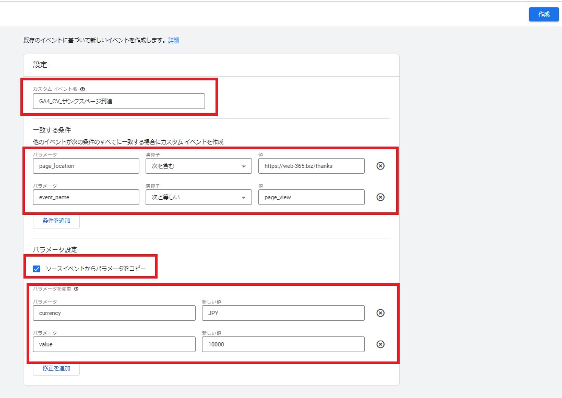Click the page_view value field
This screenshot has width=562, height=398.
[311, 197]
